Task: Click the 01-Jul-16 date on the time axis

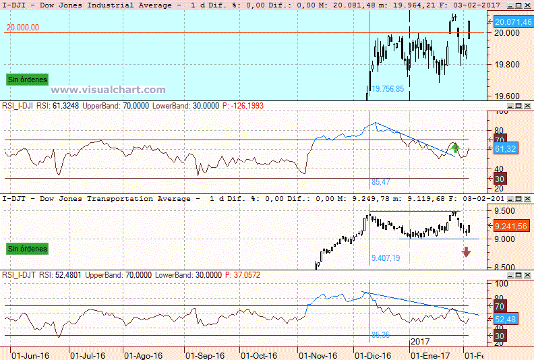Action: pos(88,355)
